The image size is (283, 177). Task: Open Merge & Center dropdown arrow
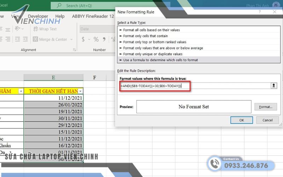(x=71, y=39)
